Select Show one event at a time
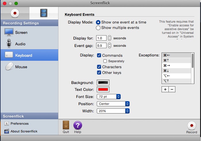 [x=98, y=22]
